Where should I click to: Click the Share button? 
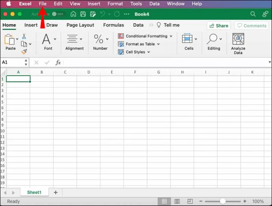pyautogui.click(x=219, y=26)
